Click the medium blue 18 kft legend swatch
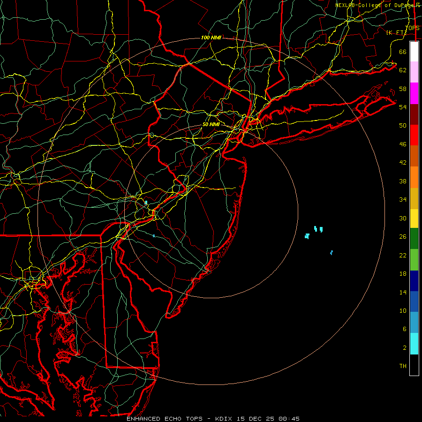Image resolution: width=422 pixels, height=422 pixels. click(x=414, y=301)
